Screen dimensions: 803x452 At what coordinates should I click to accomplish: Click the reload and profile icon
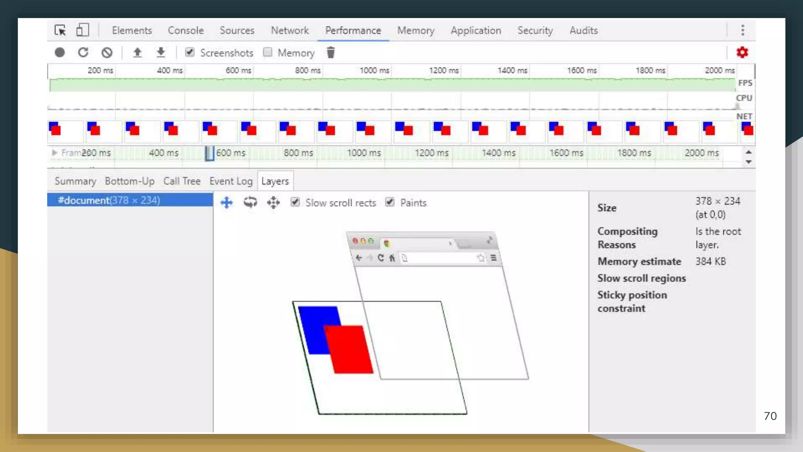pos(83,53)
